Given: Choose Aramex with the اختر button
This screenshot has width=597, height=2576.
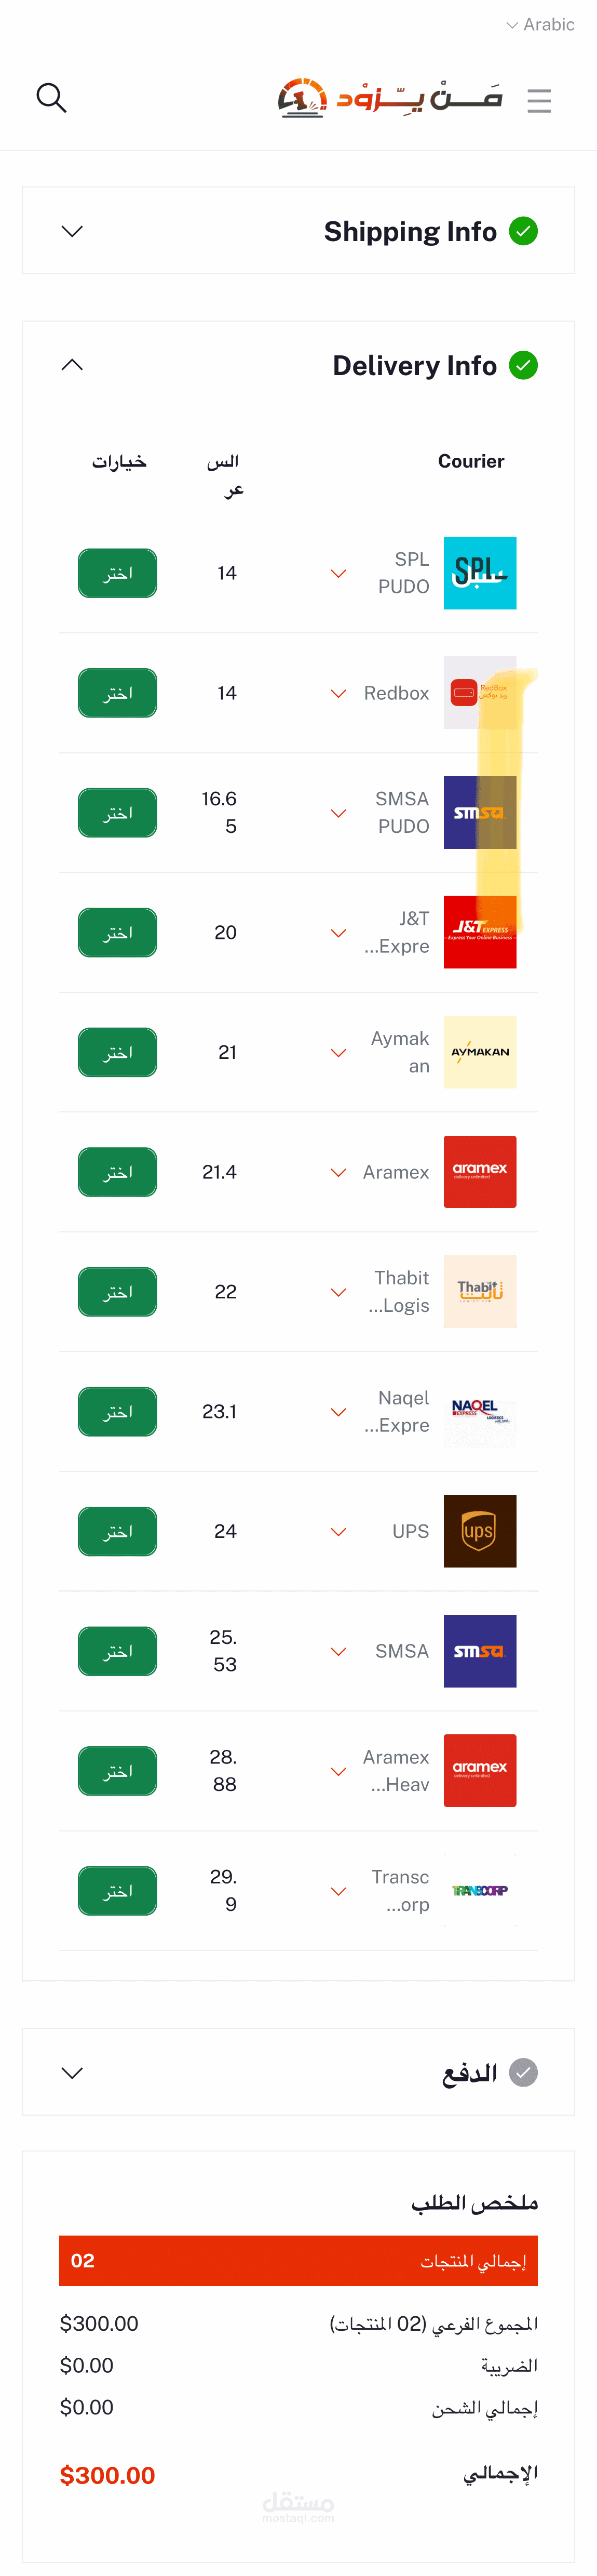Looking at the screenshot, I should [118, 1172].
